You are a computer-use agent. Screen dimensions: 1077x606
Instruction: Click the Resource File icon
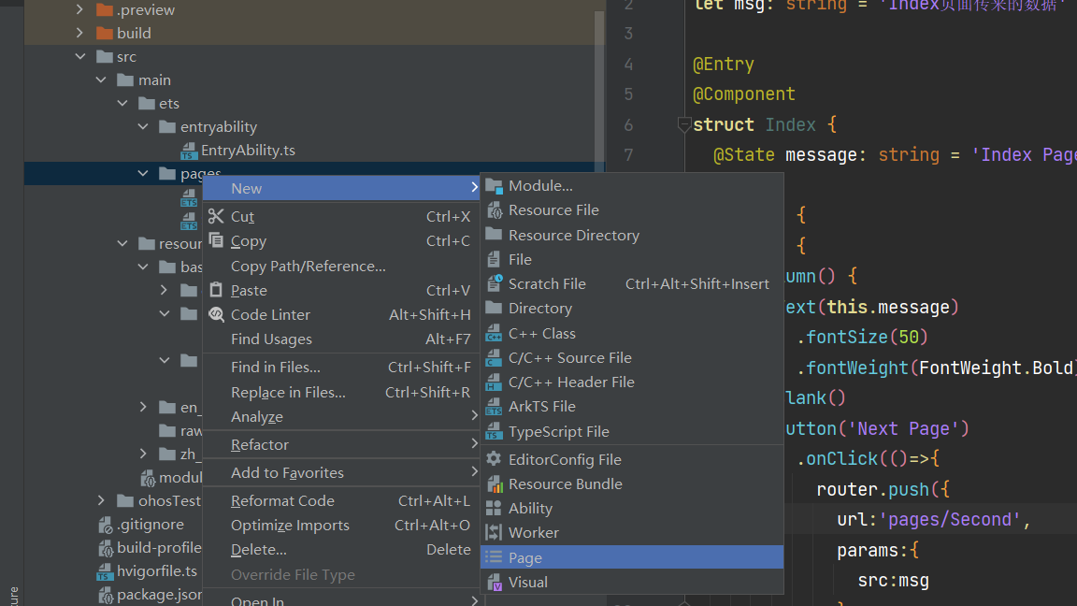494,210
